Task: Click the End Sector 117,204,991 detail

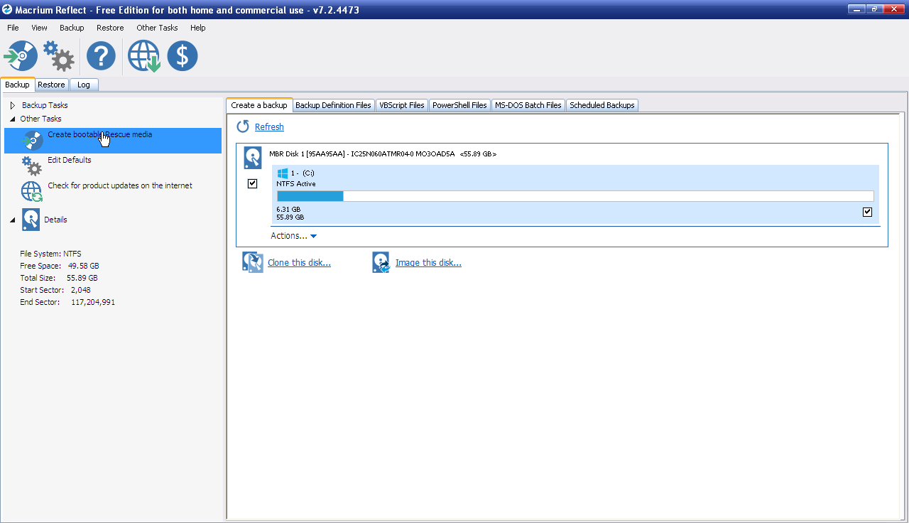Action: 67,302
